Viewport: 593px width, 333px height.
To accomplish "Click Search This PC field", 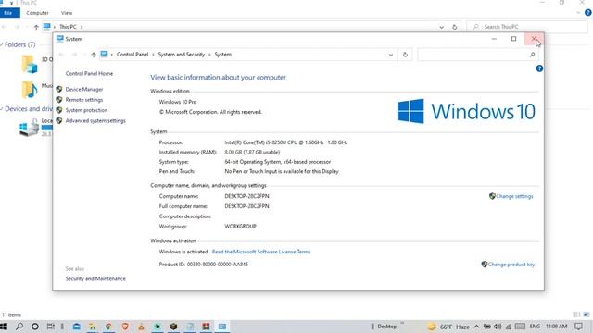I will (x=527, y=27).
